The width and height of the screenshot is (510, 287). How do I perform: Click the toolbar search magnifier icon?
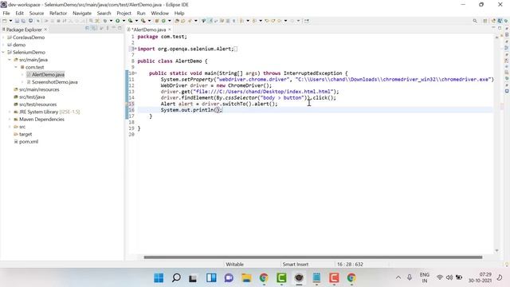point(475,21)
